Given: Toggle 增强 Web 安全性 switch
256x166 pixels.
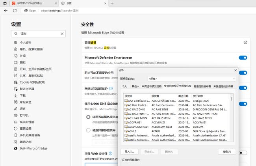Looking at the screenshot, I should tap(243, 153).
